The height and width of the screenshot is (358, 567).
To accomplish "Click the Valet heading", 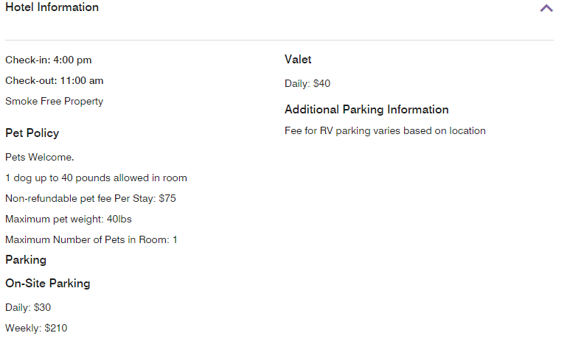I will pyautogui.click(x=298, y=60).
